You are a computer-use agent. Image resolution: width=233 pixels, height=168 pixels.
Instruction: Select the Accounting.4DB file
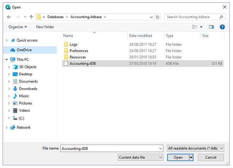(x=143, y=64)
